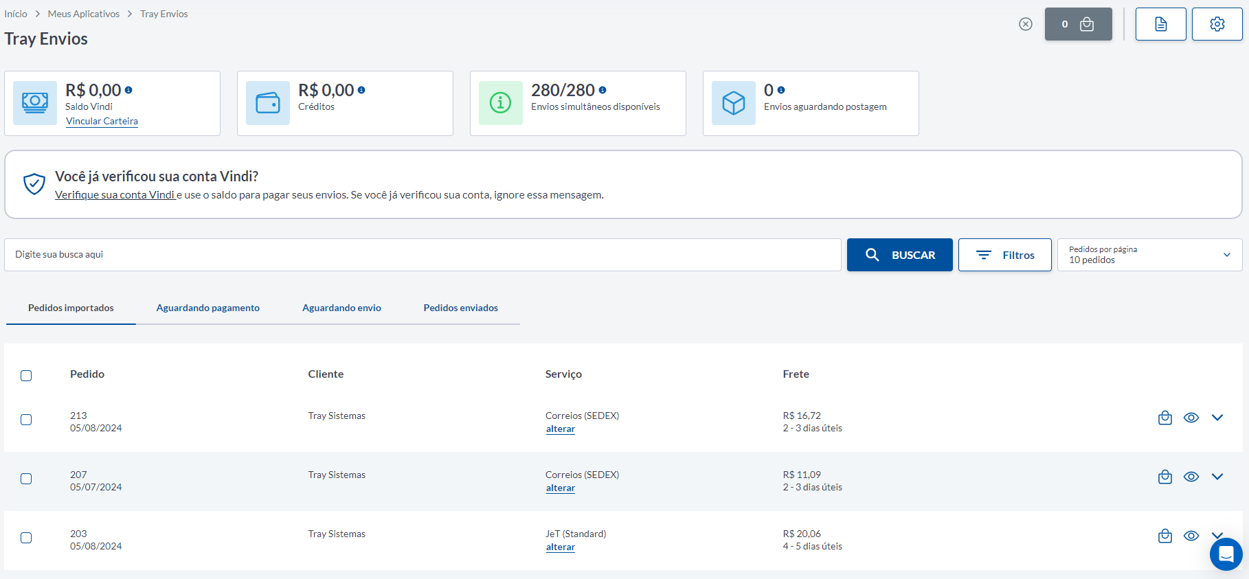This screenshot has width=1249, height=579.
Task: Click the circled X clear icon near cart
Action: 1026,24
